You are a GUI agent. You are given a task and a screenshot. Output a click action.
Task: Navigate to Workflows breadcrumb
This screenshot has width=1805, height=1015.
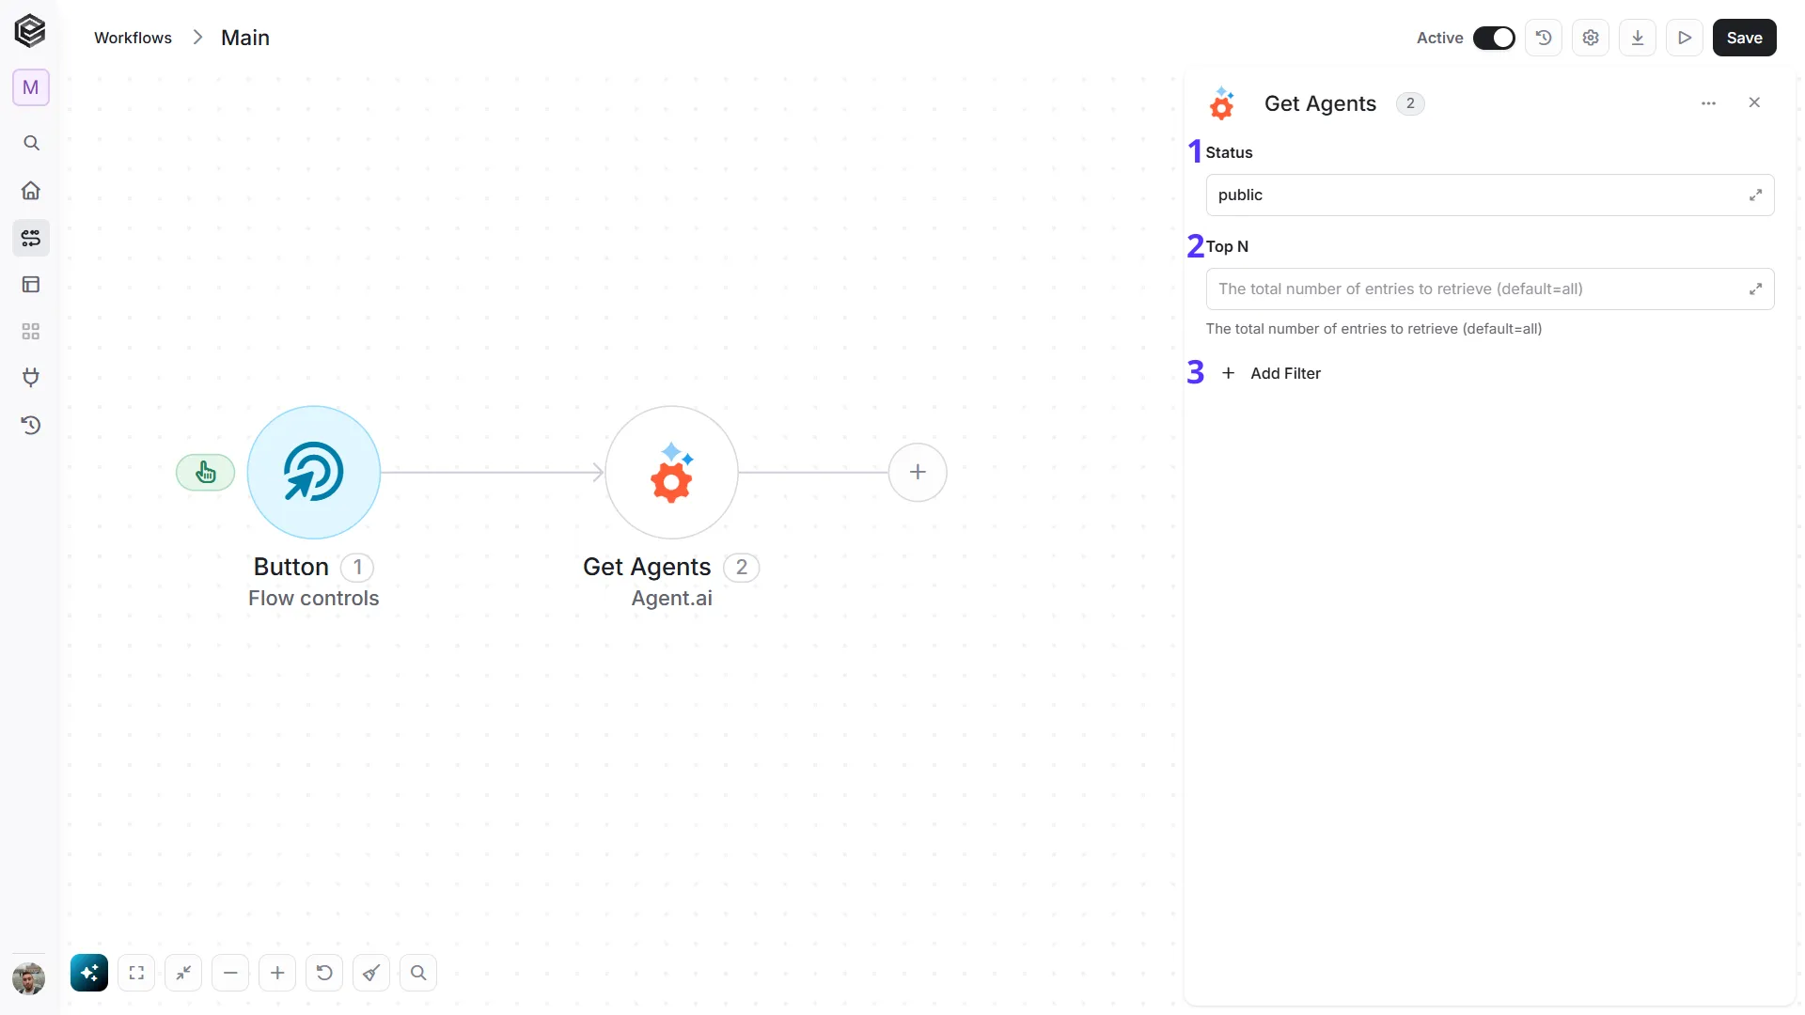click(133, 38)
